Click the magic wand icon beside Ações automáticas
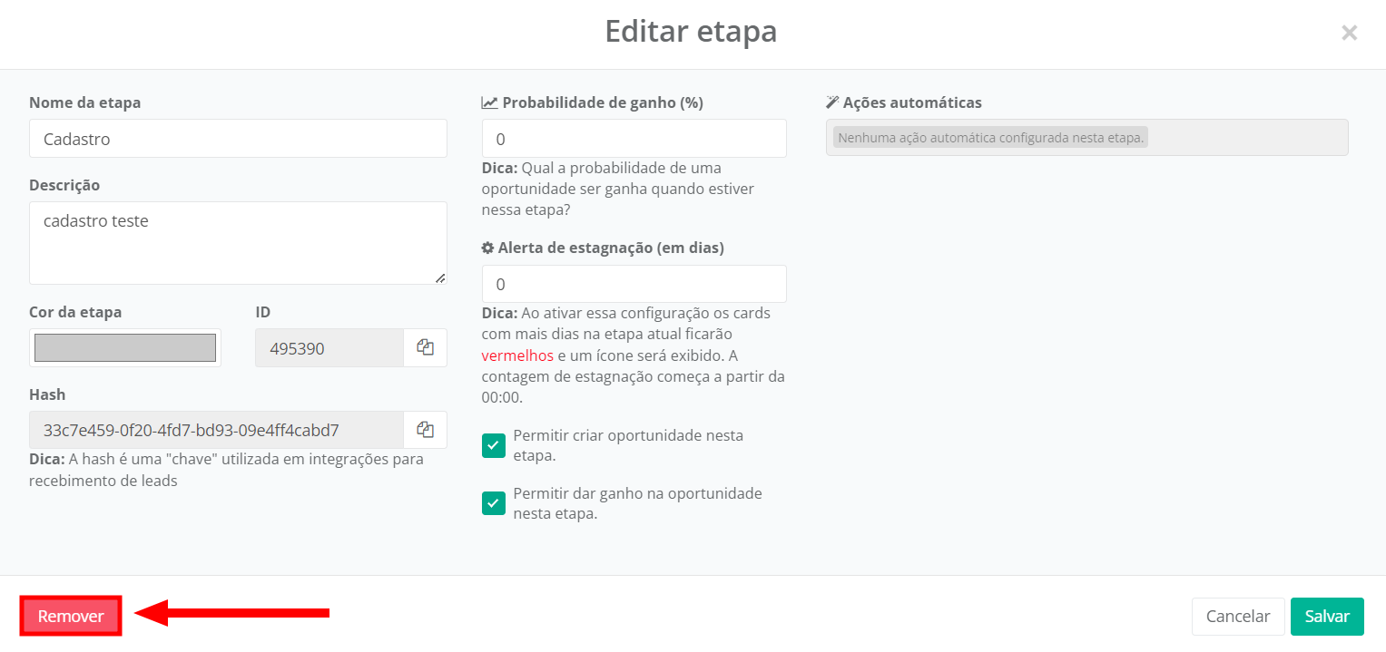The height and width of the screenshot is (652, 1386). pos(832,103)
